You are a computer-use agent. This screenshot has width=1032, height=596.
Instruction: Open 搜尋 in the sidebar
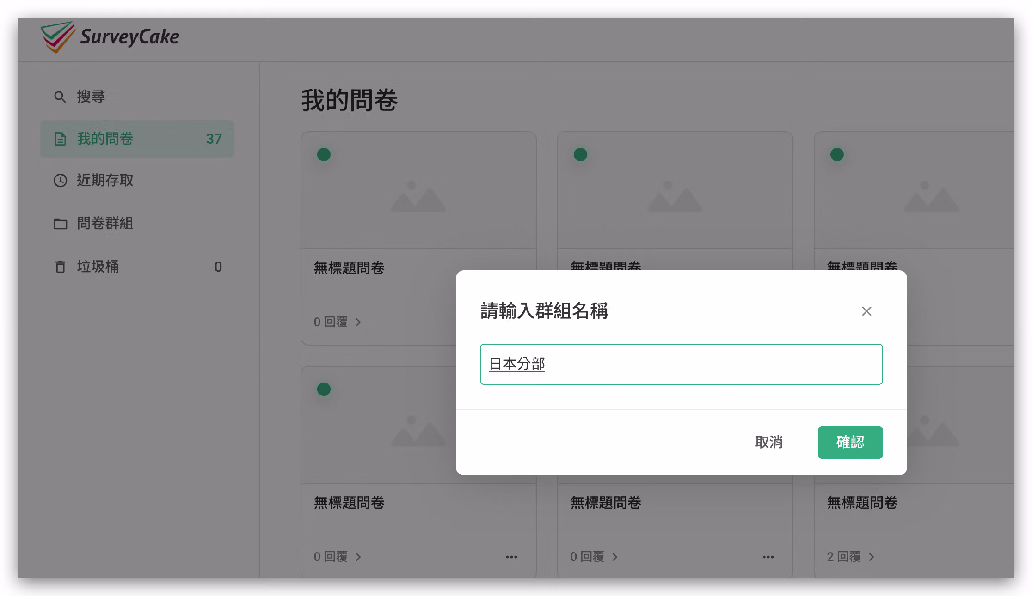pyautogui.click(x=137, y=97)
